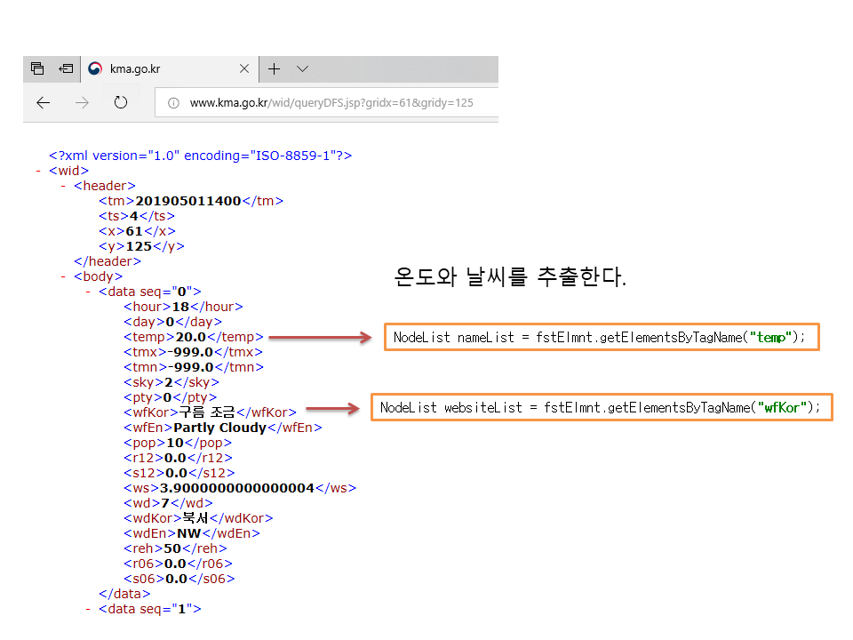Collapse the wid root XML node
Viewport: 853px width, 640px height.
[x=38, y=171]
